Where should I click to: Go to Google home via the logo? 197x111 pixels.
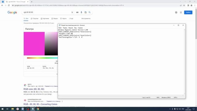click(x=12, y=12)
